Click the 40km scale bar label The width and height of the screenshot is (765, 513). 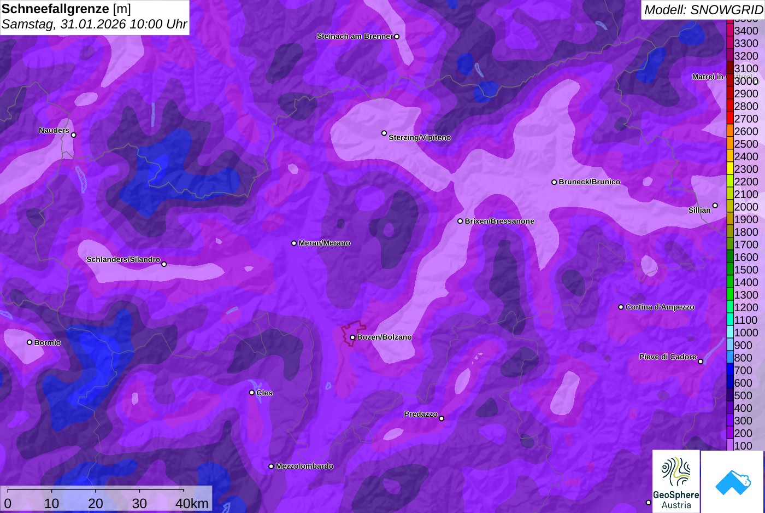192,504
